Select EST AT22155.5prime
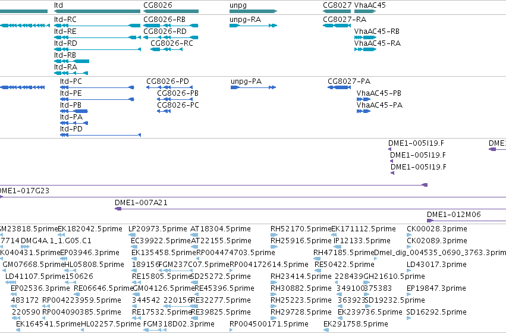Screen dimensions: 506x333 (x=221, y=241)
